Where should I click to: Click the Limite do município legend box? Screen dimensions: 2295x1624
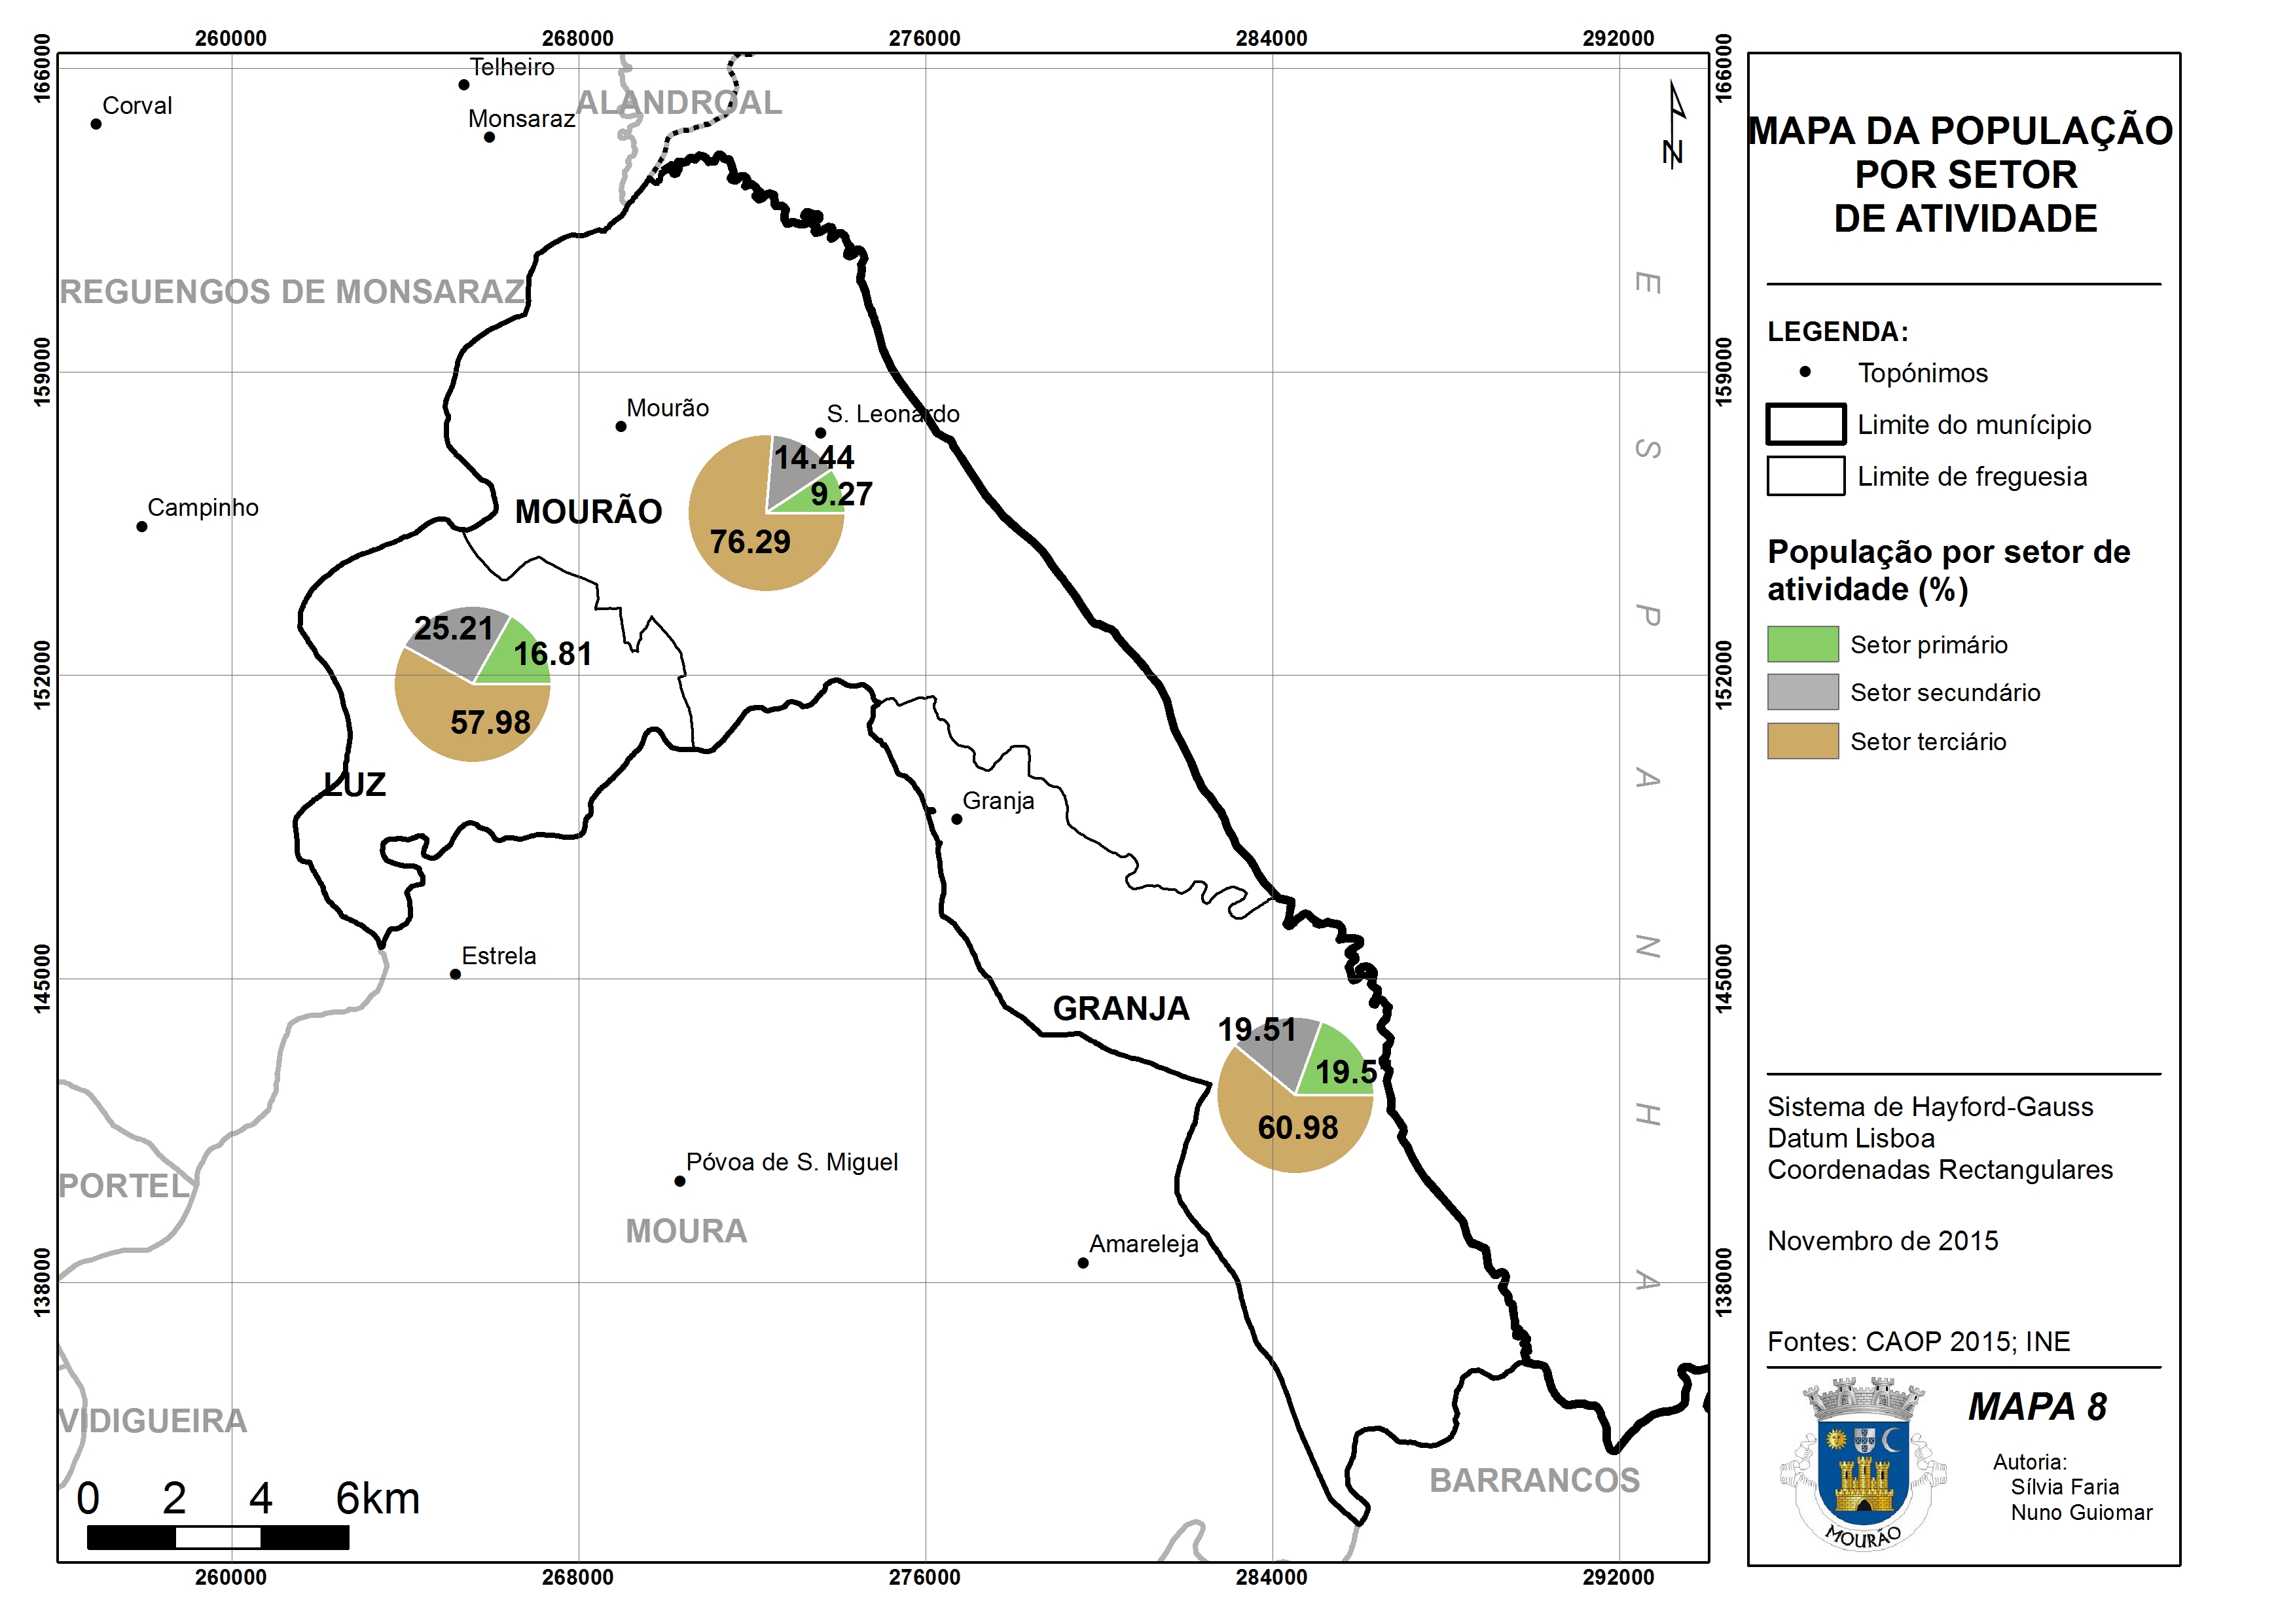click(x=1805, y=424)
